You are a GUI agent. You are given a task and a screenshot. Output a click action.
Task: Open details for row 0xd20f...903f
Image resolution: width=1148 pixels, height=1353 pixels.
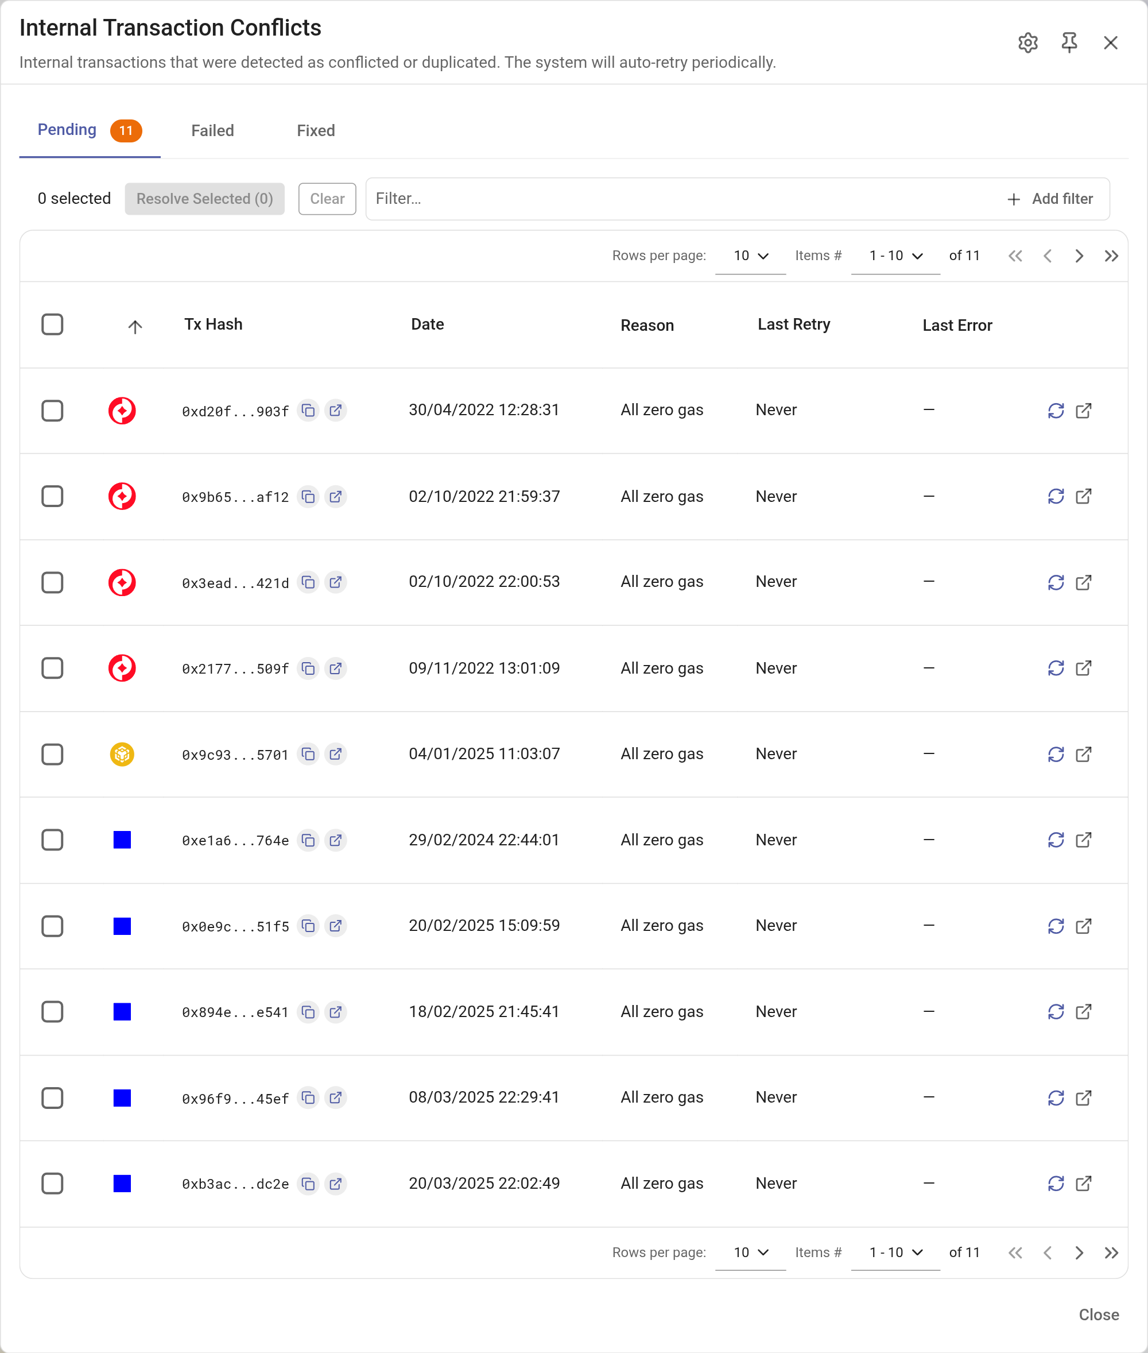(1084, 411)
